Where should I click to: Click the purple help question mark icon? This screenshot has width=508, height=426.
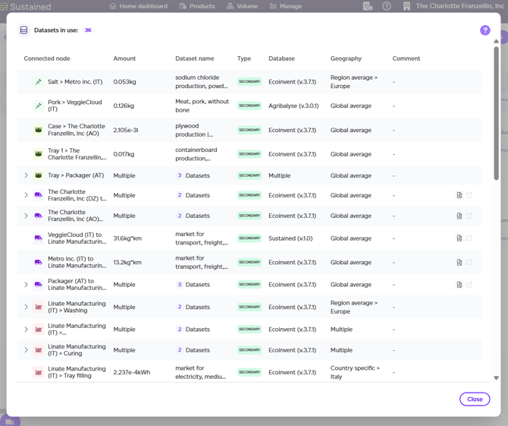[x=484, y=30]
